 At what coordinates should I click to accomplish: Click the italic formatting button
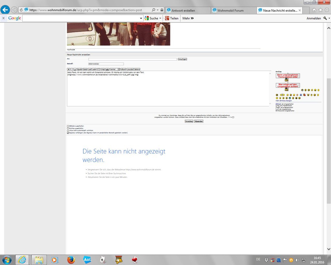[72, 69]
